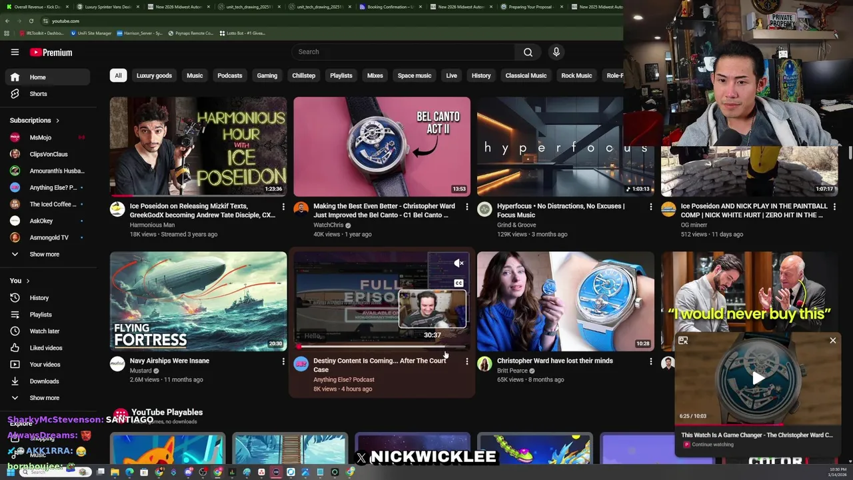
Task: Open Flying Fortress airships thumbnail
Action: (199, 301)
